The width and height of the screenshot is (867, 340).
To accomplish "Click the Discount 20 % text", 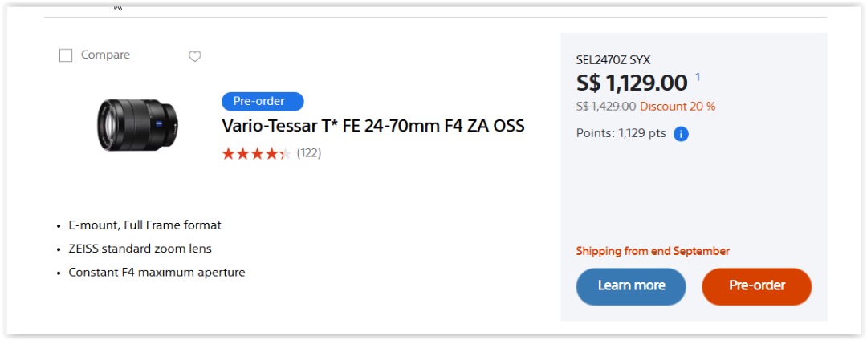I will click(x=678, y=106).
